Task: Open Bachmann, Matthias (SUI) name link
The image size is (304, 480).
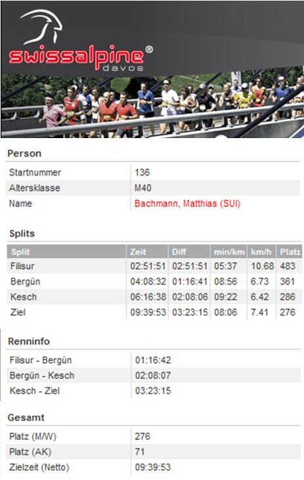Action: point(187,204)
